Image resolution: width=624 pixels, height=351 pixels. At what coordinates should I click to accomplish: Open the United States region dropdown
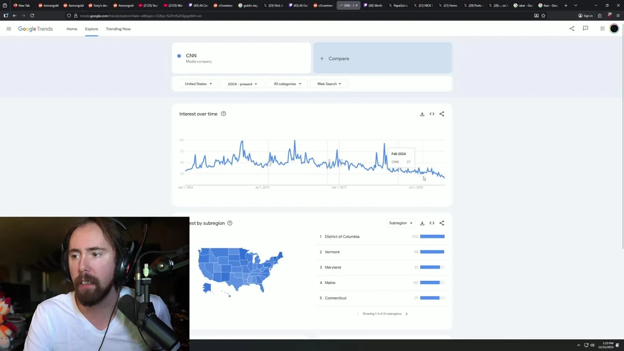coord(198,84)
